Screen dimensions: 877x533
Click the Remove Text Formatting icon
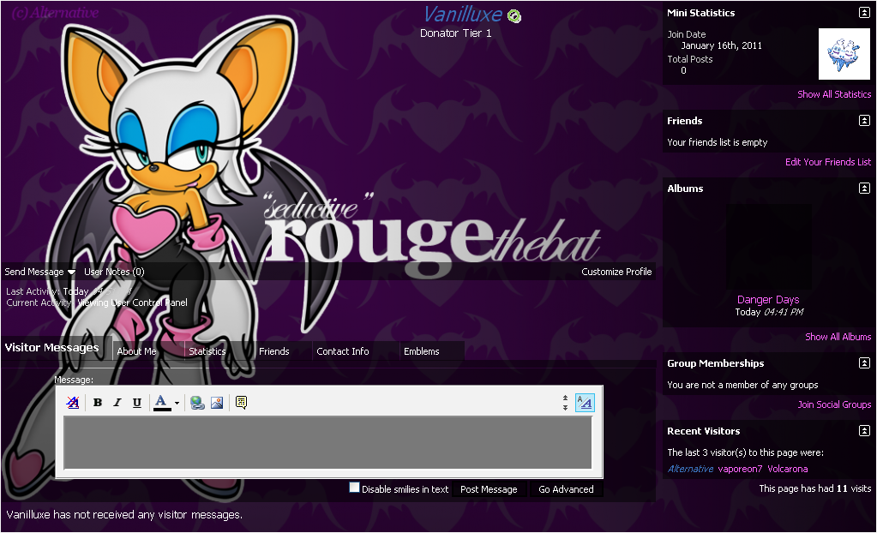[73, 403]
